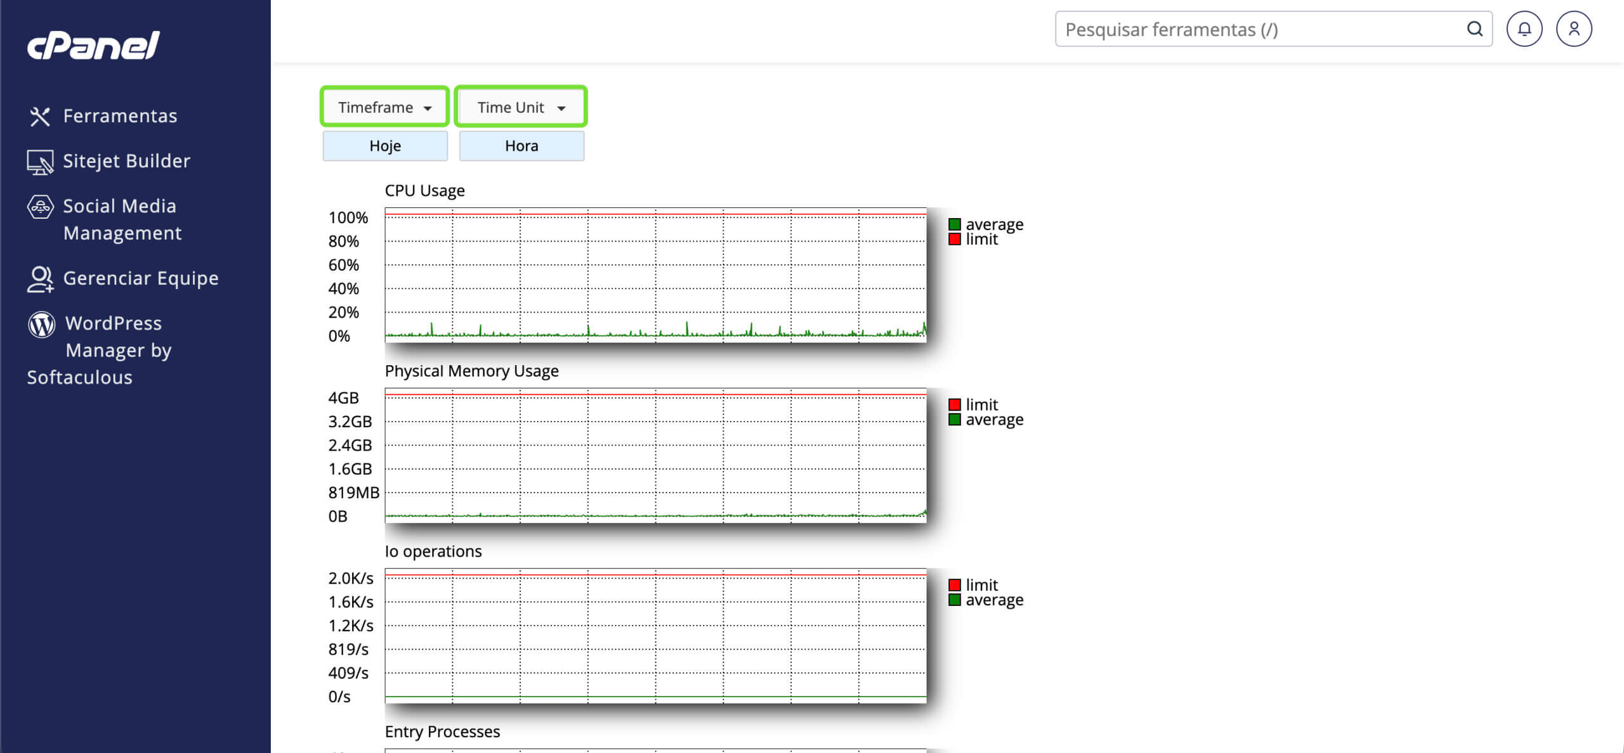Open notifications bell
Image resolution: width=1624 pixels, height=753 pixels.
[1524, 29]
